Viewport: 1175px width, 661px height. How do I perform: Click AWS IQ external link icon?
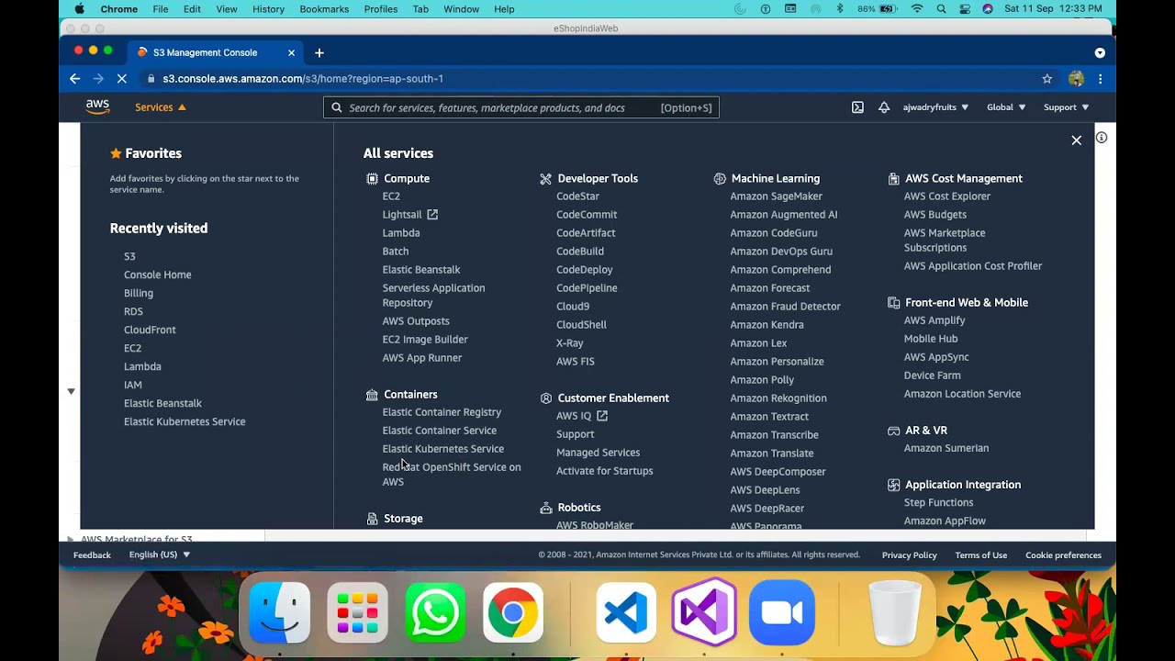pyautogui.click(x=602, y=416)
